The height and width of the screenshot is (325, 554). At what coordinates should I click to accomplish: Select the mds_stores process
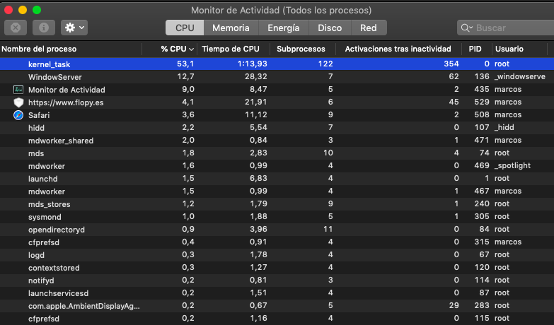[x=50, y=204]
